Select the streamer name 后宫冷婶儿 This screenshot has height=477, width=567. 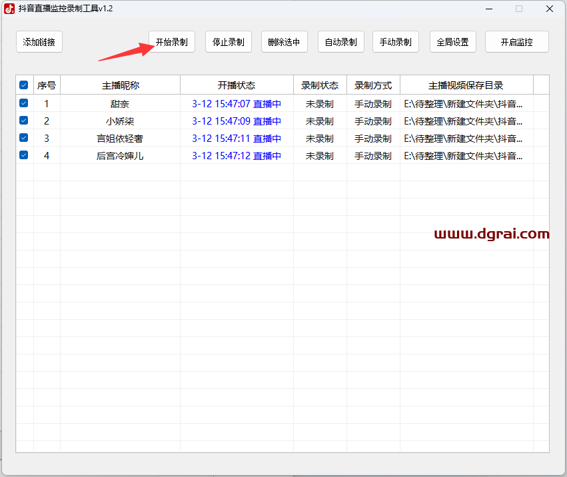[120, 156]
